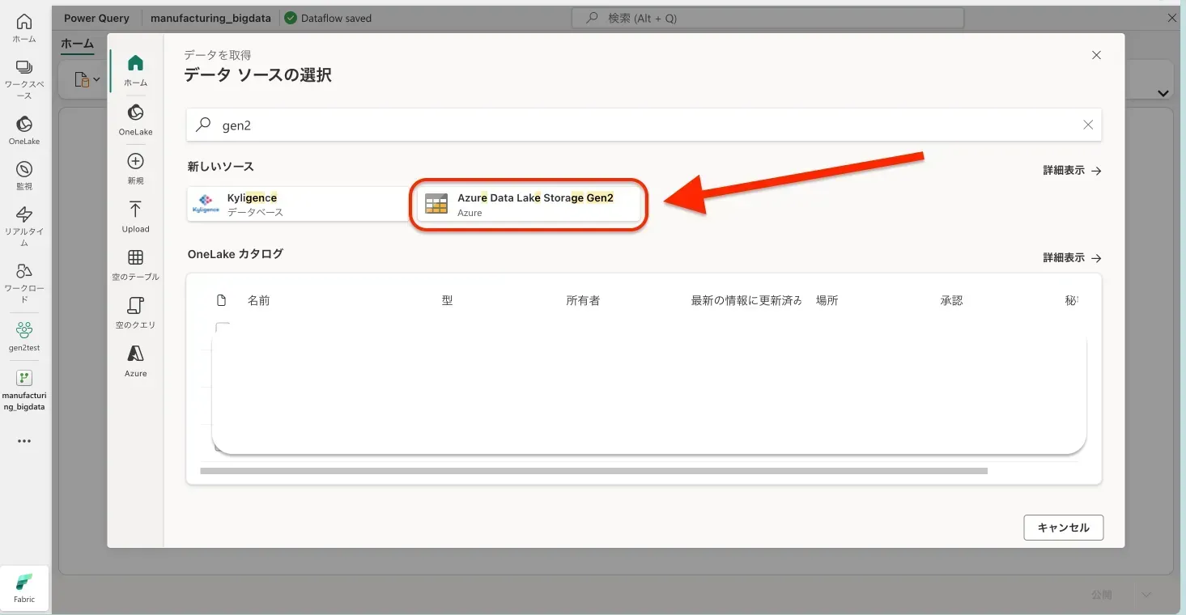The image size is (1186, 615).
Task: Open Workloads (ワークロード) in sidebar
Action: pyautogui.click(x=24, y=277)
